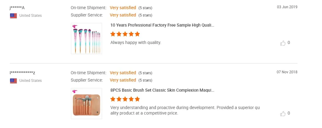Click the five stars under the 8PCS Basic Brush Set title
322x128 pixels.
(x=125, y=99)
